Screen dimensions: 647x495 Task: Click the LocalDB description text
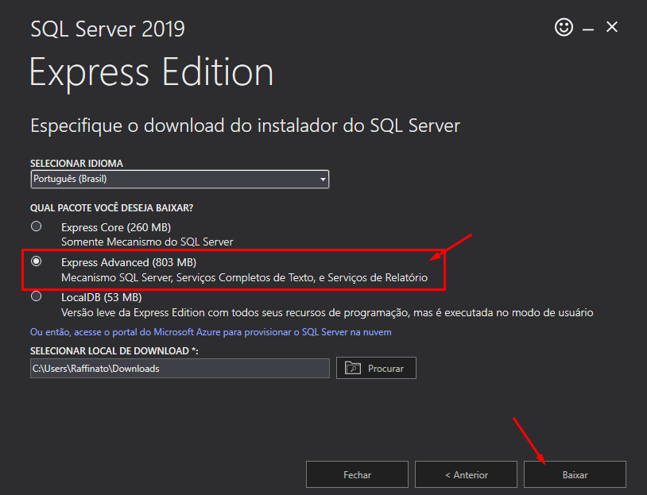[x=327, y=313]
